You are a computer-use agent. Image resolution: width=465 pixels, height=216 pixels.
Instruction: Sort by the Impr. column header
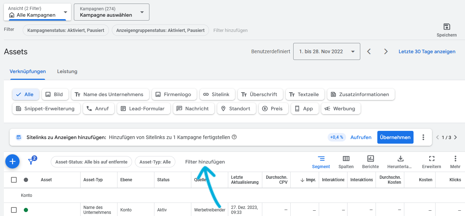click(x=308, y=180)
